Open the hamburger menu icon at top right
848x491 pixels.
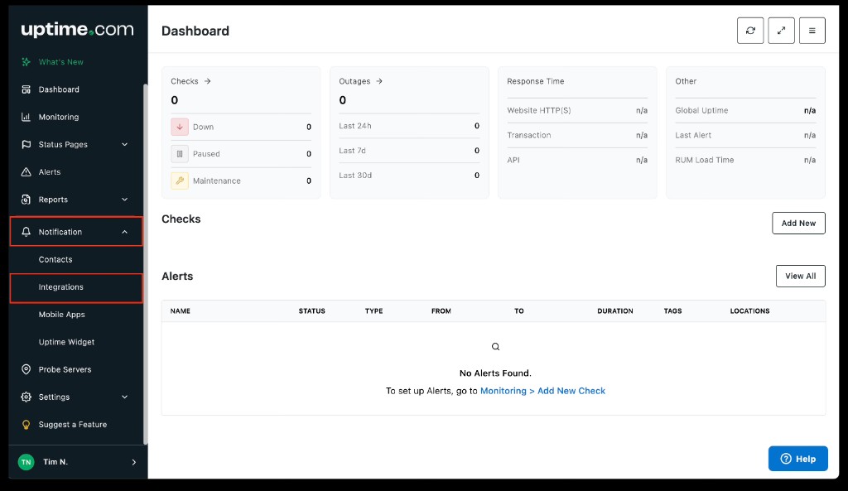(812, 31)
